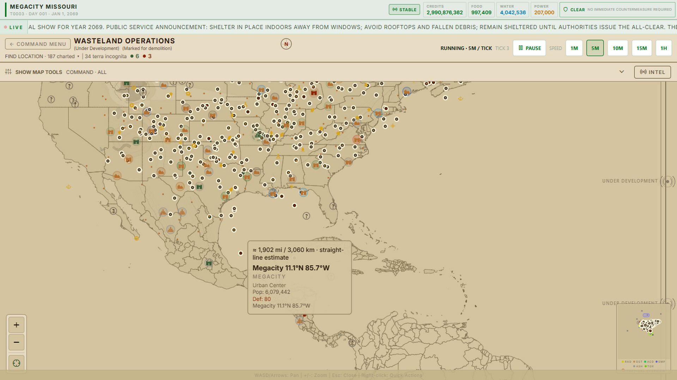Screen dimensions: 677x380
Task: Choose the 15M speed setting
Action: point(641,48)
